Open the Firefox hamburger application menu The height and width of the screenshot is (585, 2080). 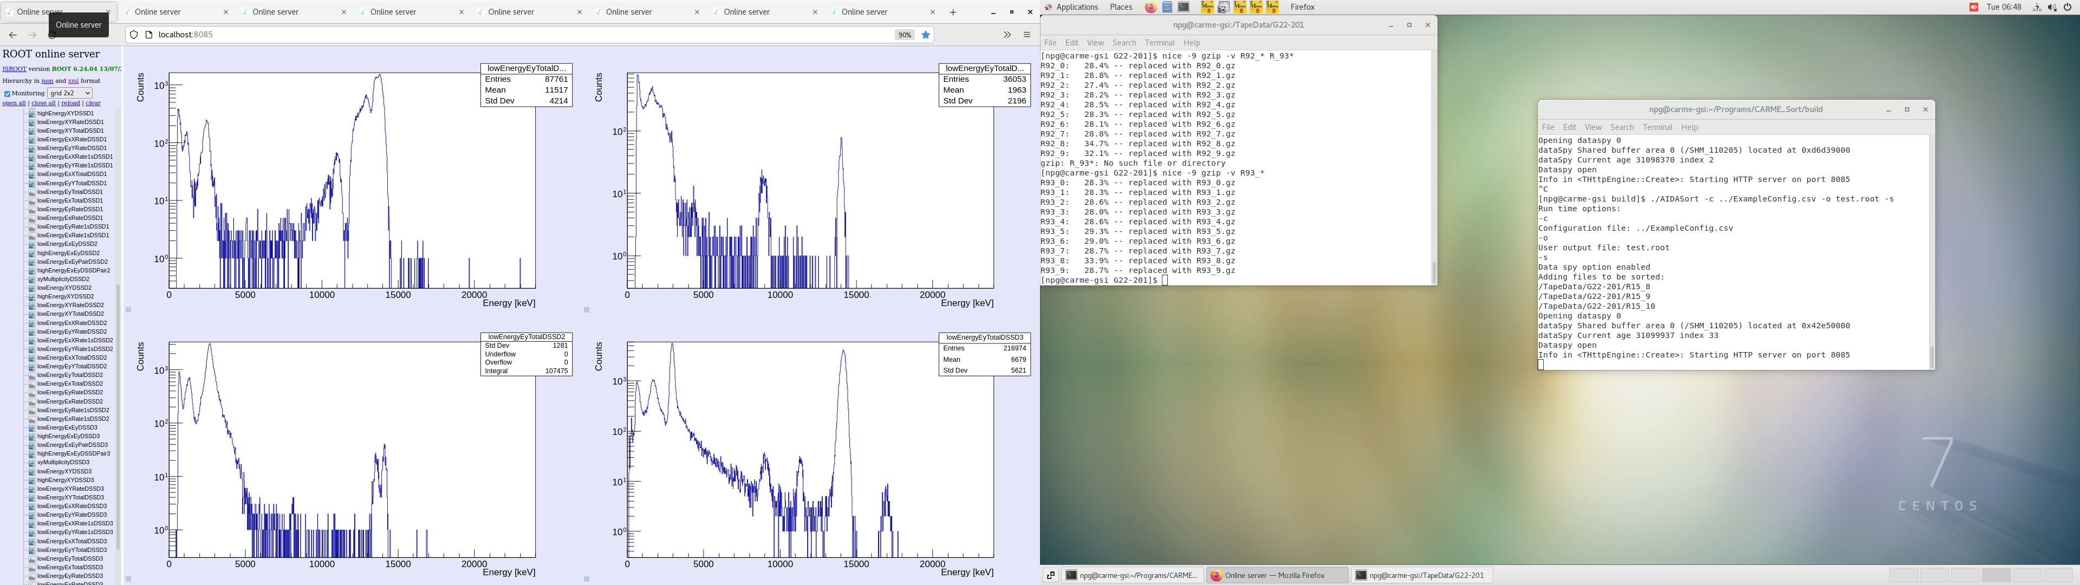click(1027, 35)
